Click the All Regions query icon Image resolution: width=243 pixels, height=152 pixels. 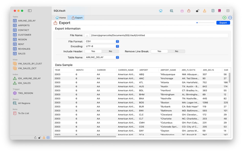pyautogui.click(x=15, y=103)
